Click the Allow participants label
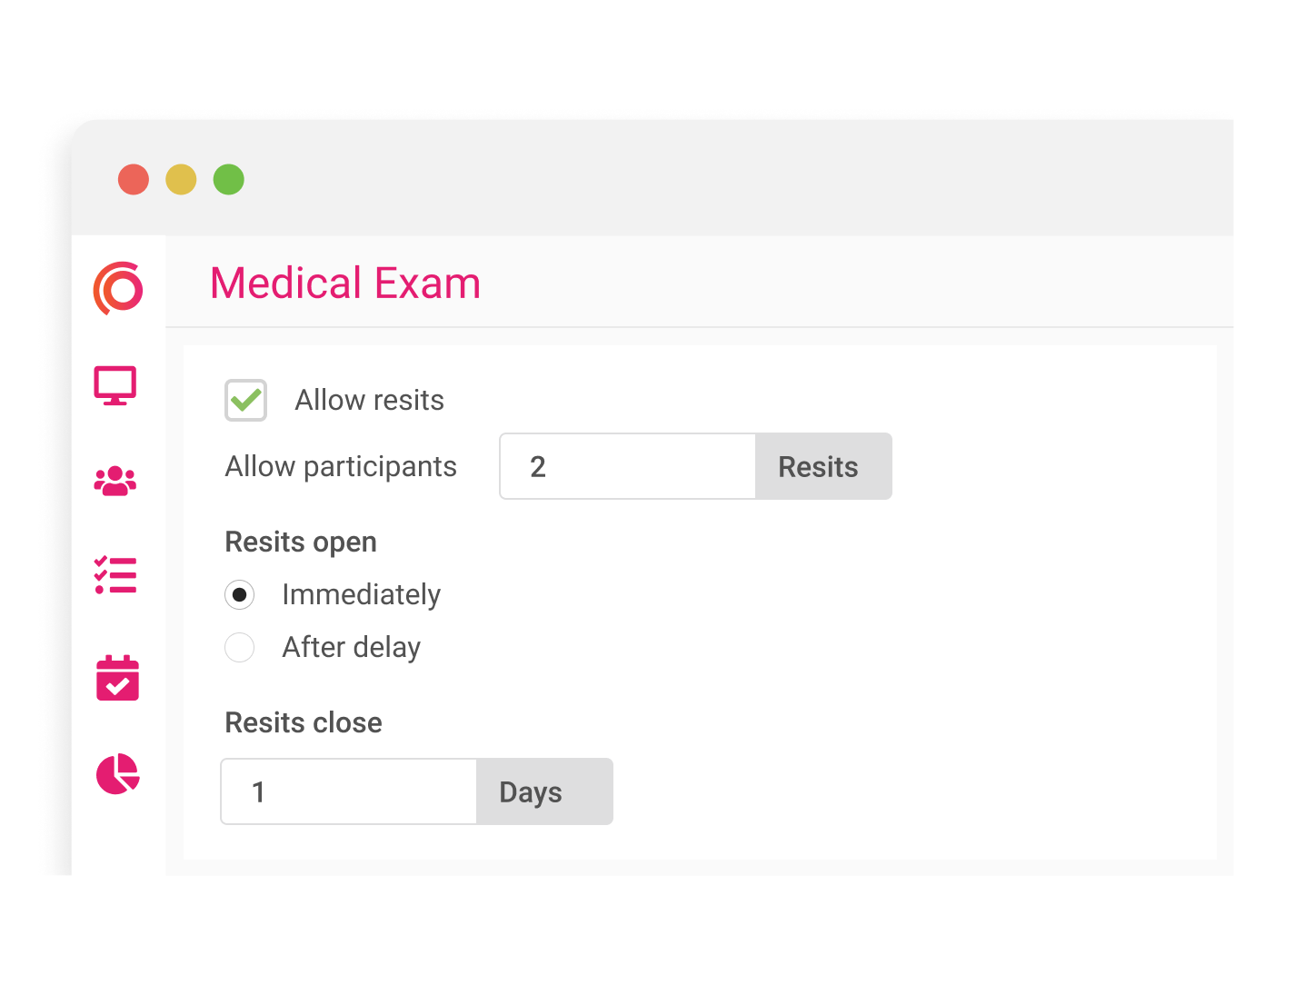The height and width of the screenshot is (995, 1305). pyautogui.click(x=340, y=466)
